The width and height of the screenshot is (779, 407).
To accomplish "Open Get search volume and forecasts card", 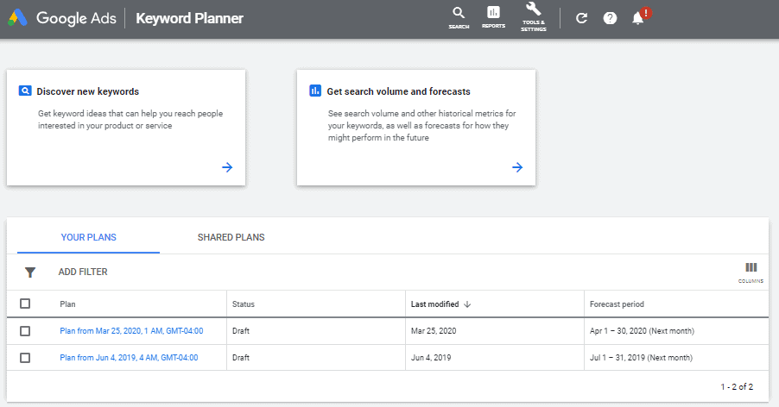I will [416, 128].
